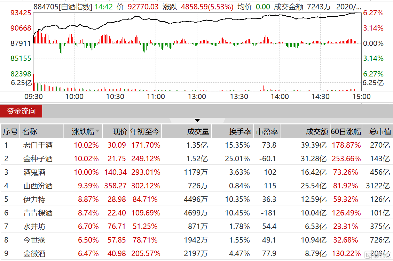Screen dimensions: 393x261
Task: Sort stocks by 换手率 column header
Action: coord(233,131)
